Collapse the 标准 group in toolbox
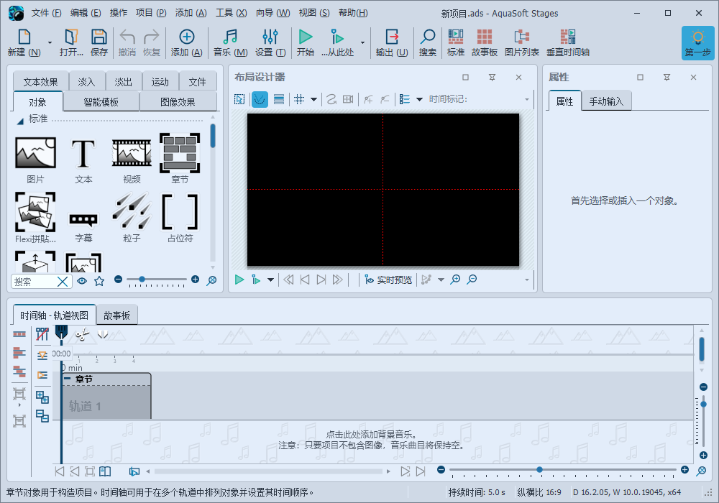Viewport: 719px width, 503px height. (21, 121)
